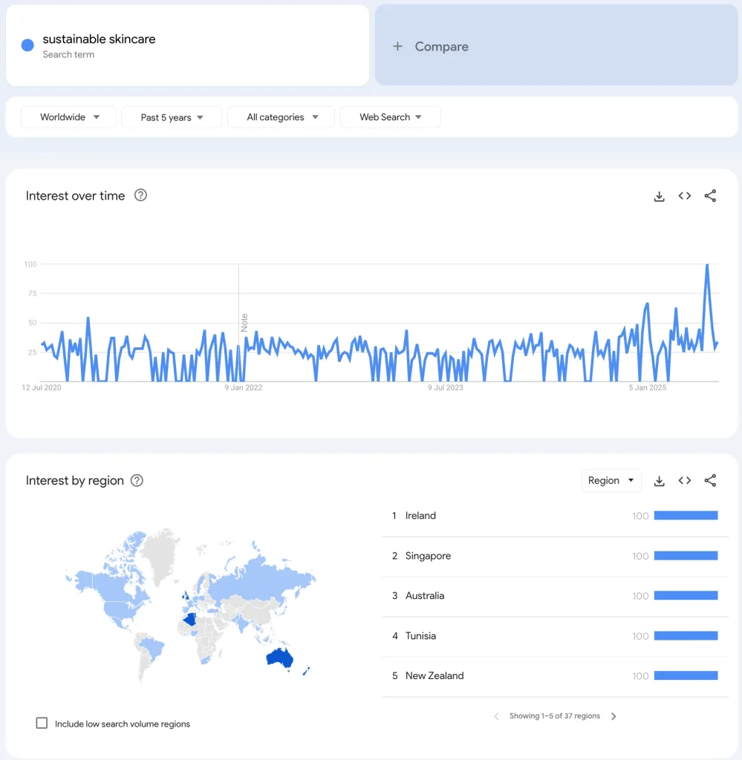Go to next page of regions

[x=614, y=716]
